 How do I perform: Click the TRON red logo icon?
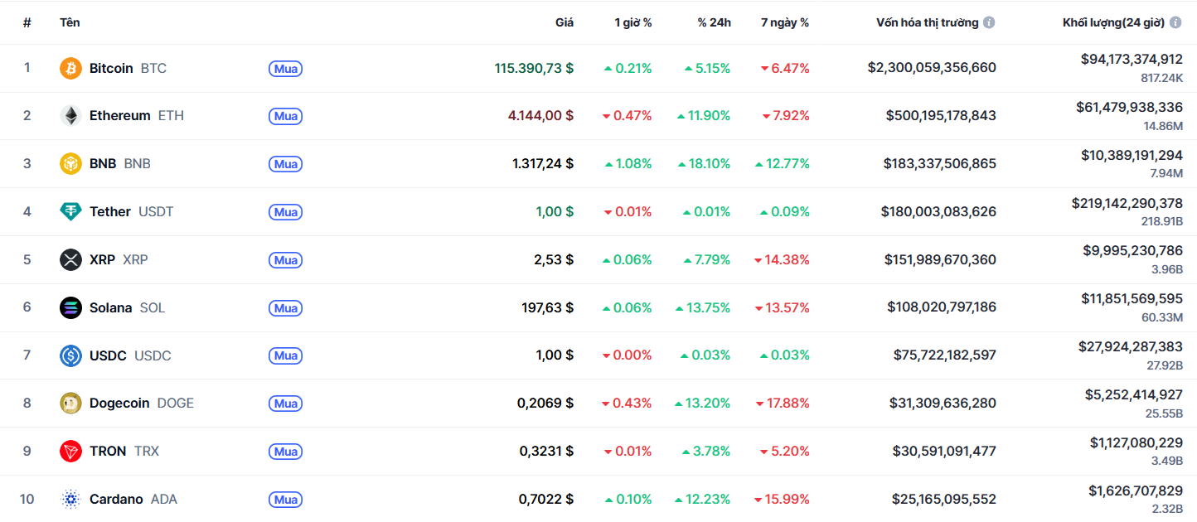pos(71,452)
